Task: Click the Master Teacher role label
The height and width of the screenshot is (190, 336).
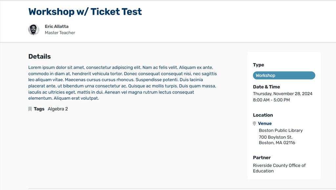Action: pos(60,32)
